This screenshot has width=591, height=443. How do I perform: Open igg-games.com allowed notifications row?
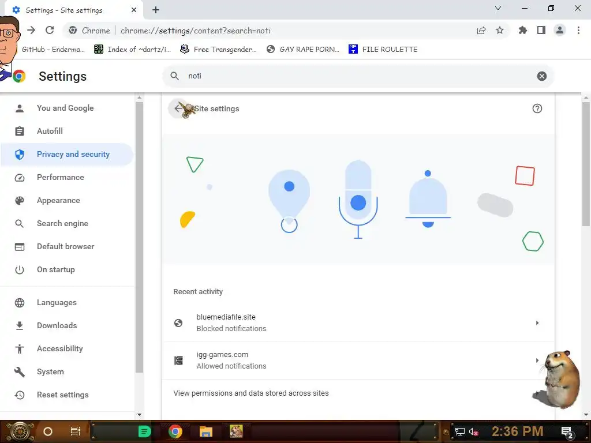pyautogui.click(x=358, y=361)
